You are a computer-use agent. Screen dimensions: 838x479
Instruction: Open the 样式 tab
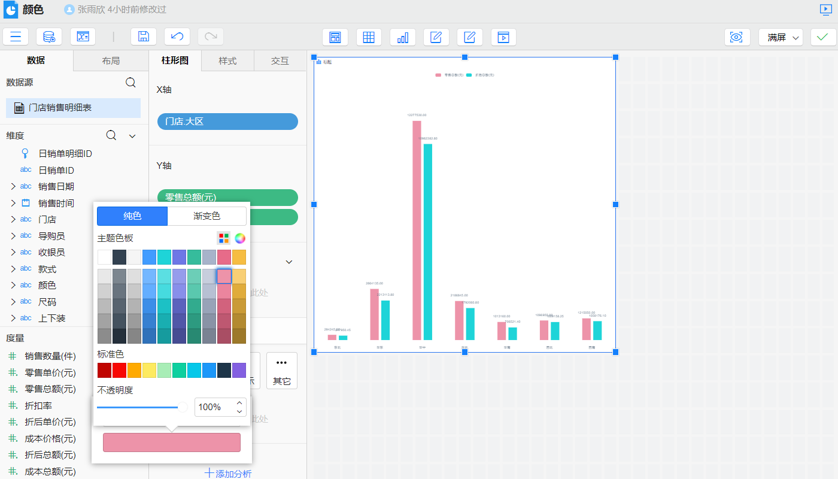[227, 61]
